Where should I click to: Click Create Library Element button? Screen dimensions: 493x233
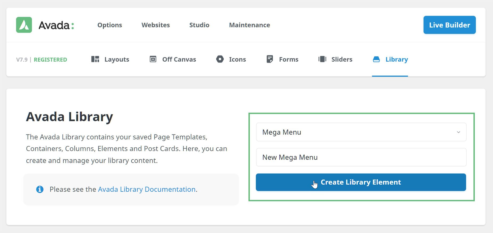point(361,182)
